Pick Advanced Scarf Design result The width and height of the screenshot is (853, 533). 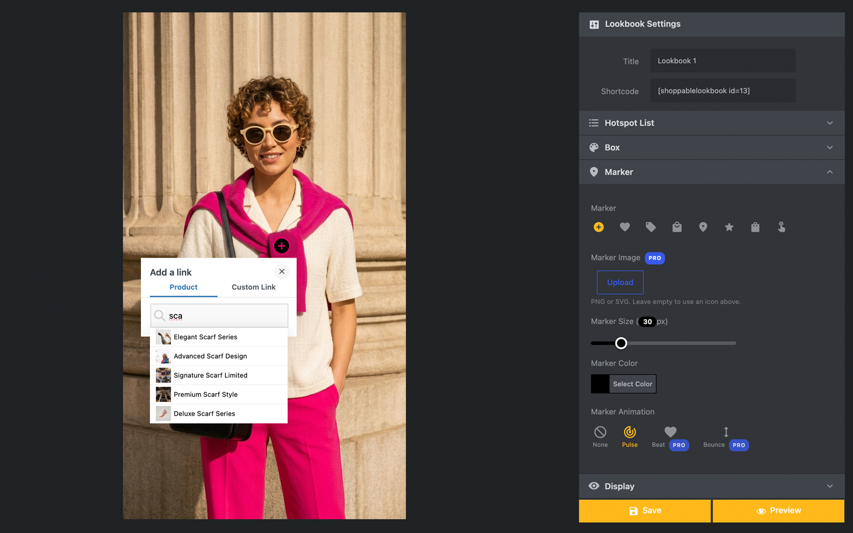[219, 356]
